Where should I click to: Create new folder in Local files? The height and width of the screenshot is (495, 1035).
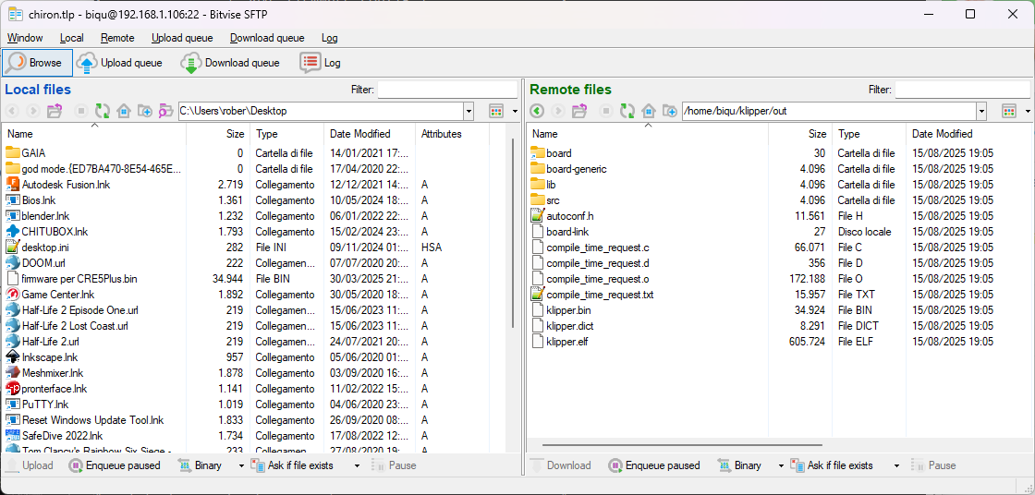(x=144, y=111)
